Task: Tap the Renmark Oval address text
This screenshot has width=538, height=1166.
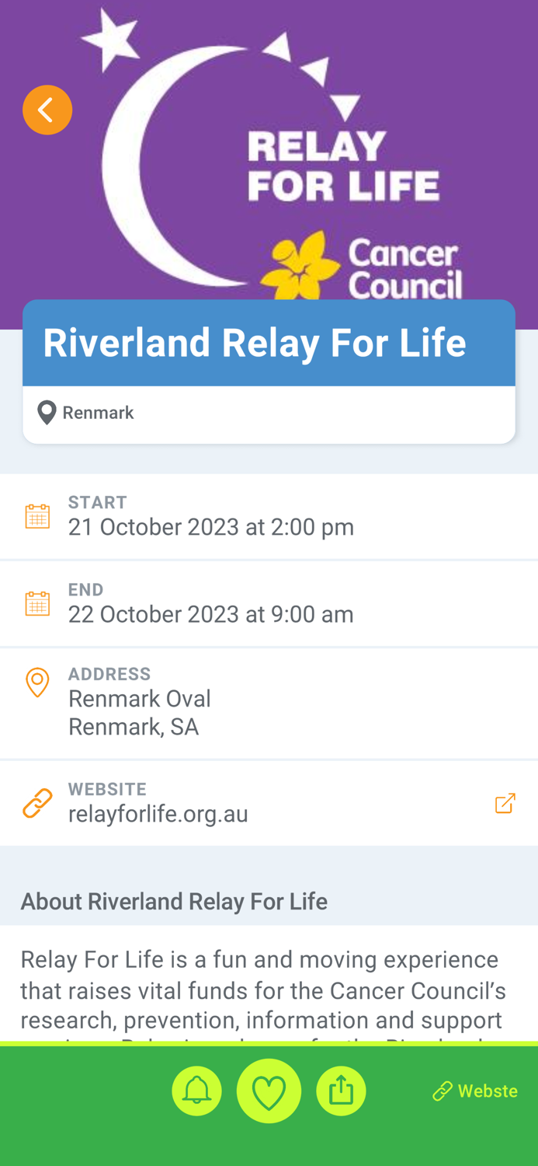Action: click(140, 698)
